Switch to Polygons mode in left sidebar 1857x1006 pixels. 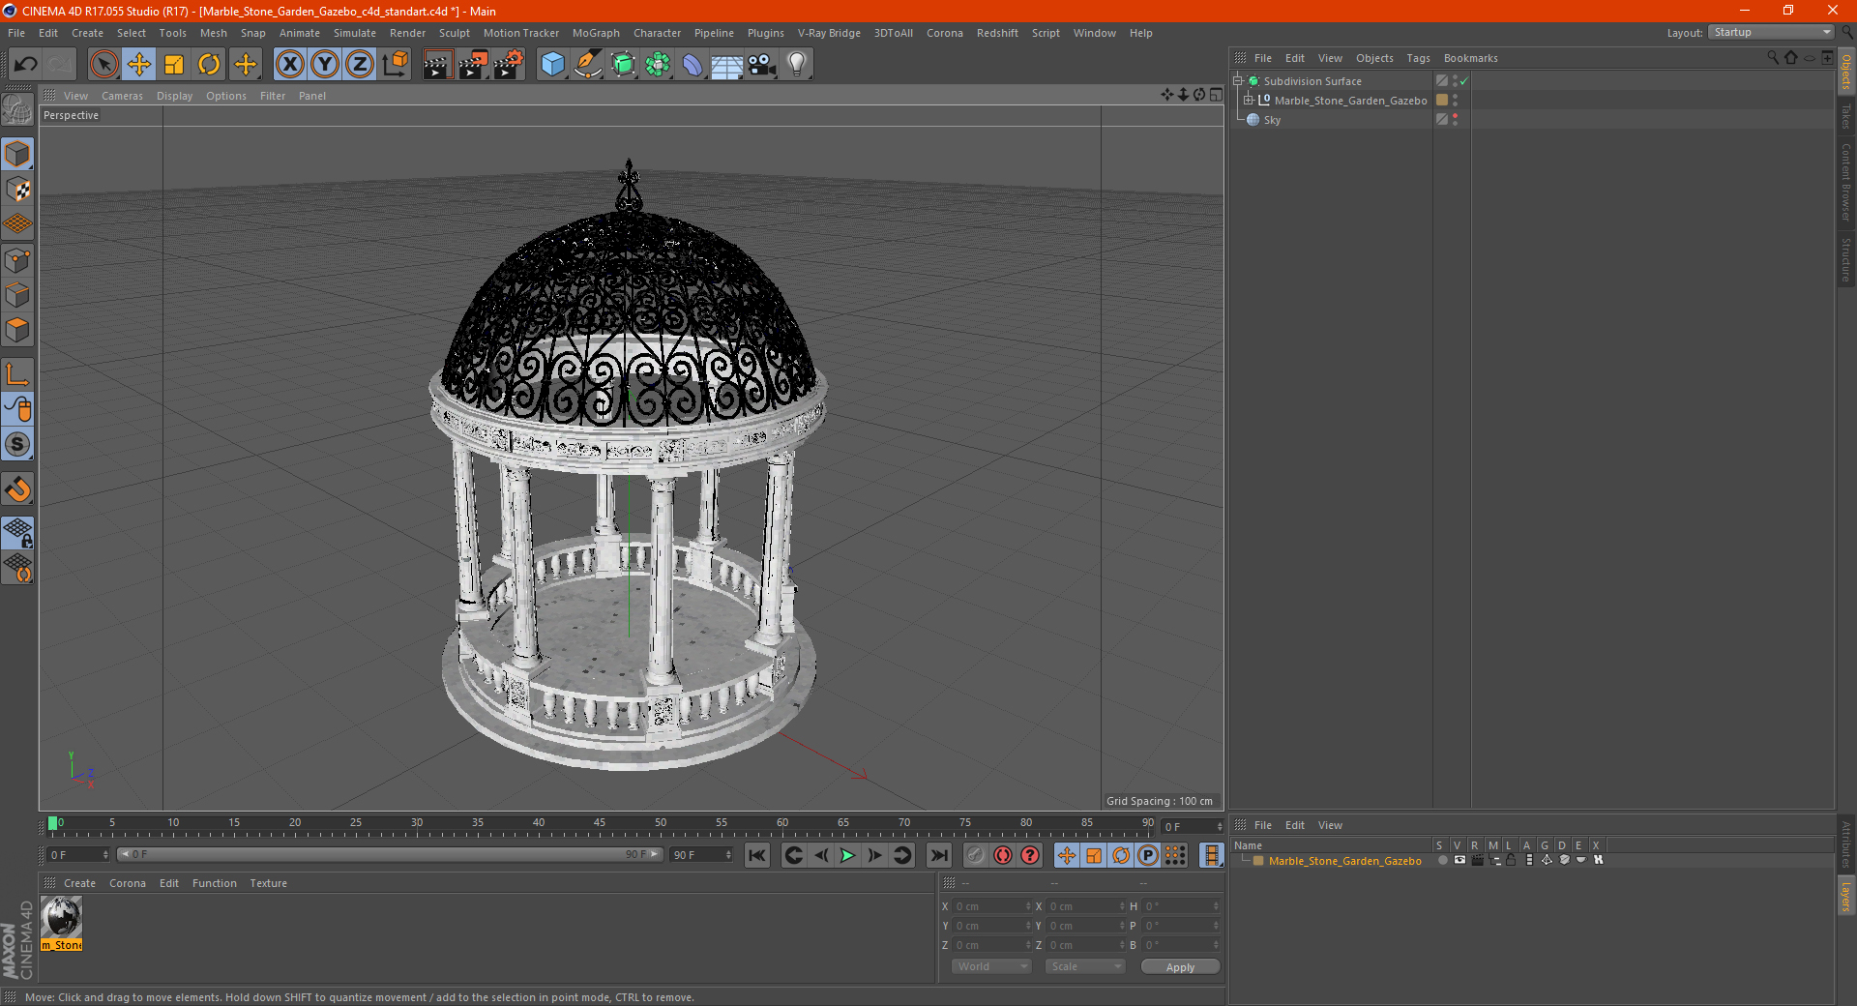(x=18, y=330)
